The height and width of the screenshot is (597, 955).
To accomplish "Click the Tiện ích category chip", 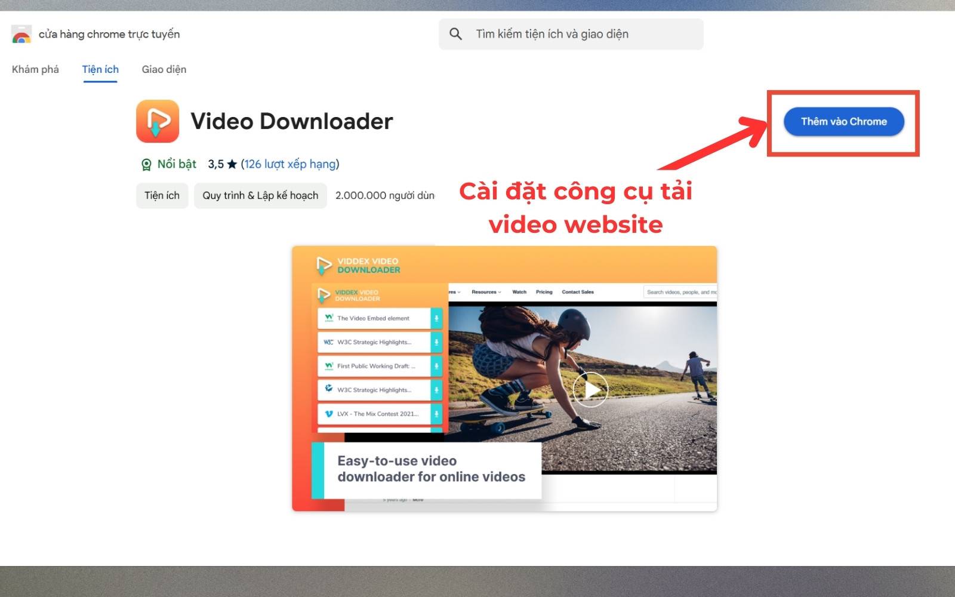I will [x=162, y=196].
